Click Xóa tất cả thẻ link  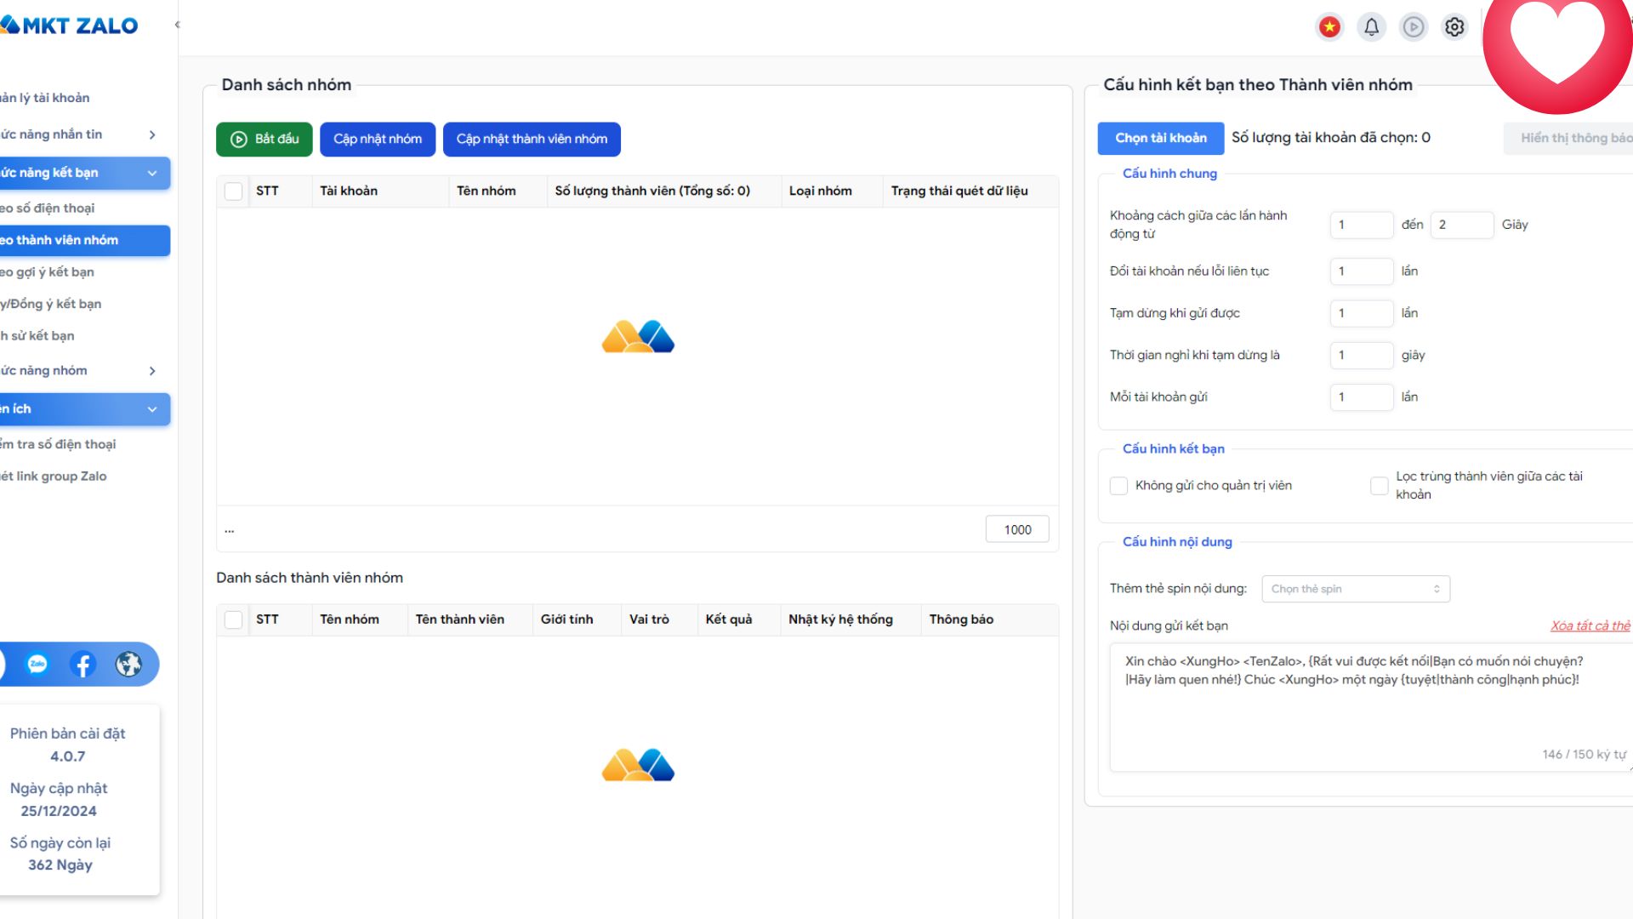click(1590, 626)
